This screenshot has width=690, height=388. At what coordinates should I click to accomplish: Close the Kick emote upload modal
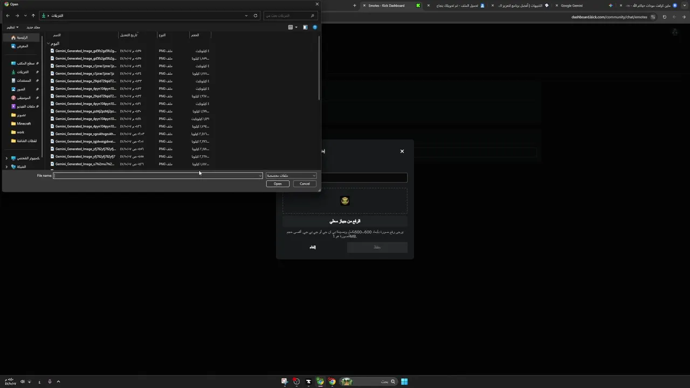coord(402,151)
